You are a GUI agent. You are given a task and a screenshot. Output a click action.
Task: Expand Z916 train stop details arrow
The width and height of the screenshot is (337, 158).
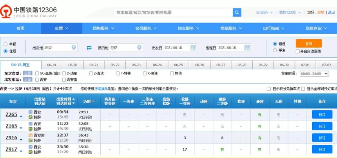(21, 140)
